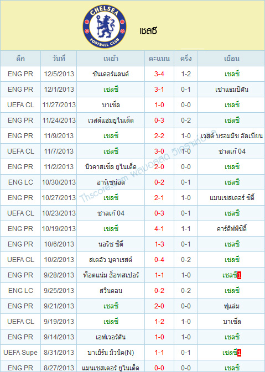Open the 1-2 score on 9/19/2013

point(159,322)
